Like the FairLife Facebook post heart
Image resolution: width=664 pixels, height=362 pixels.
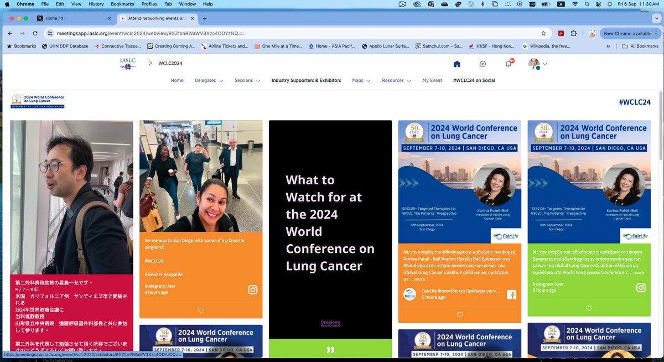coord(459,314)
